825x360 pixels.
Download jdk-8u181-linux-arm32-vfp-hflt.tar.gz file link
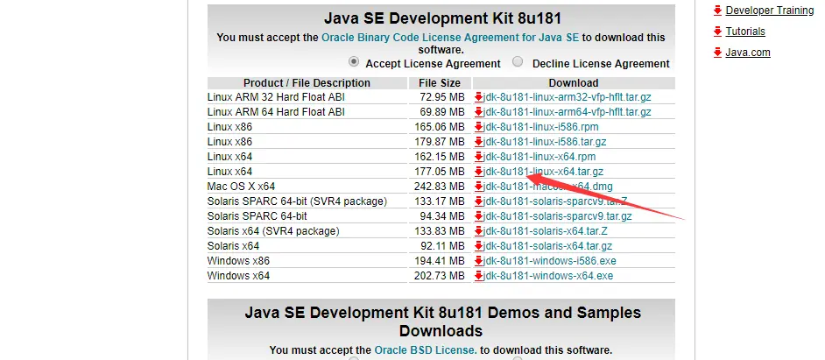pos(568,97)
